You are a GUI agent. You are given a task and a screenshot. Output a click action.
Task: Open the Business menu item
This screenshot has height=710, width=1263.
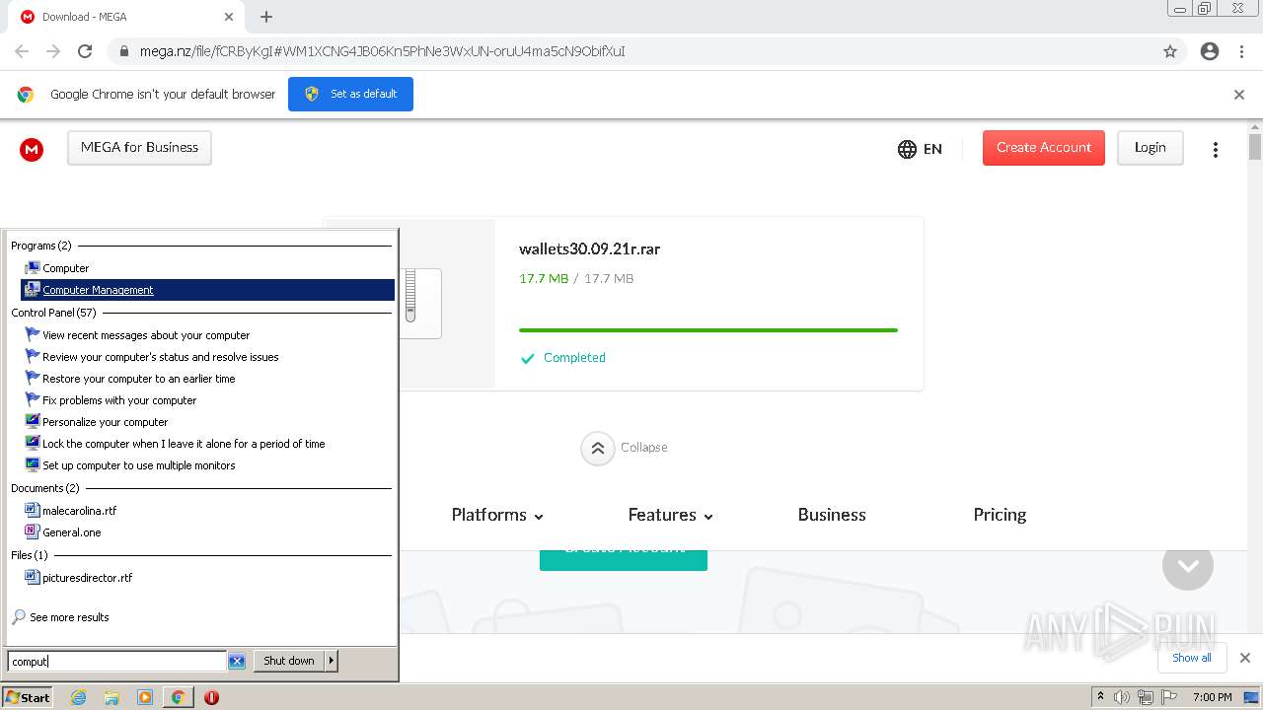832,515
